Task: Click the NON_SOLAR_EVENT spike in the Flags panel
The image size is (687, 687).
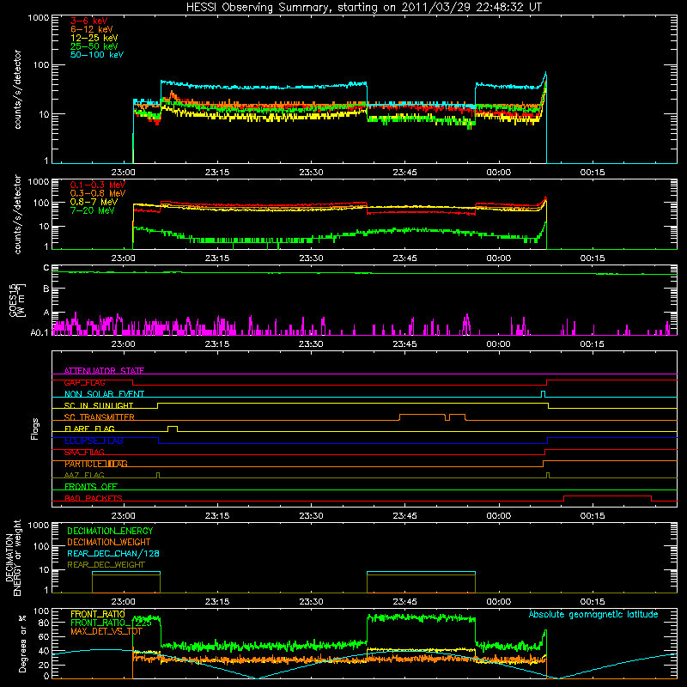Action: [544, 394]
